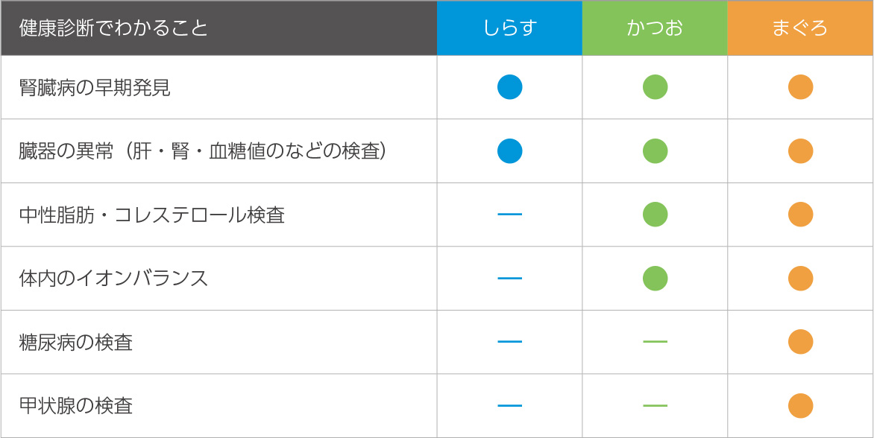Click the green dash for 糖尿病の検査
Screen dimensions: 874x438
coord(655,342)
